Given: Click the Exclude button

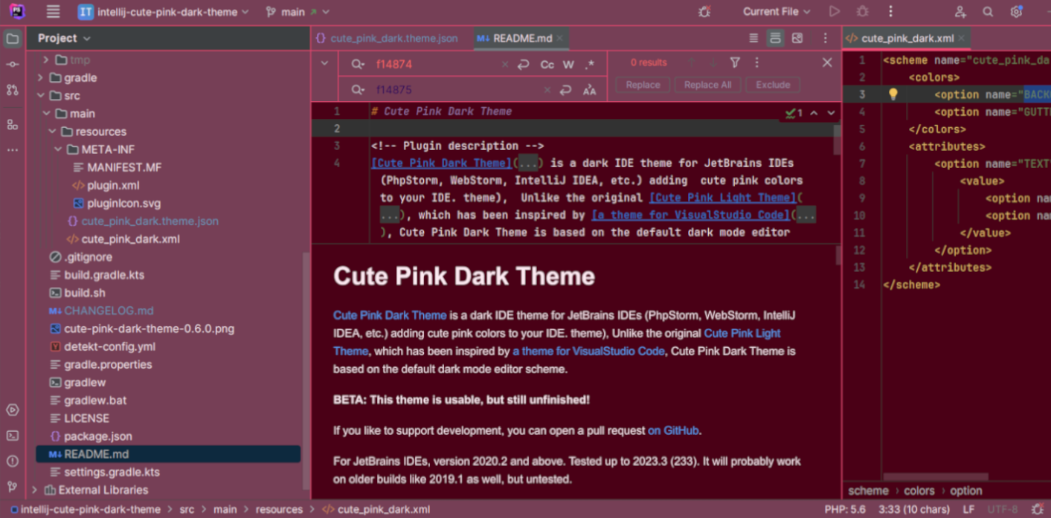Looking at the screenshot, I should [773, 85].
